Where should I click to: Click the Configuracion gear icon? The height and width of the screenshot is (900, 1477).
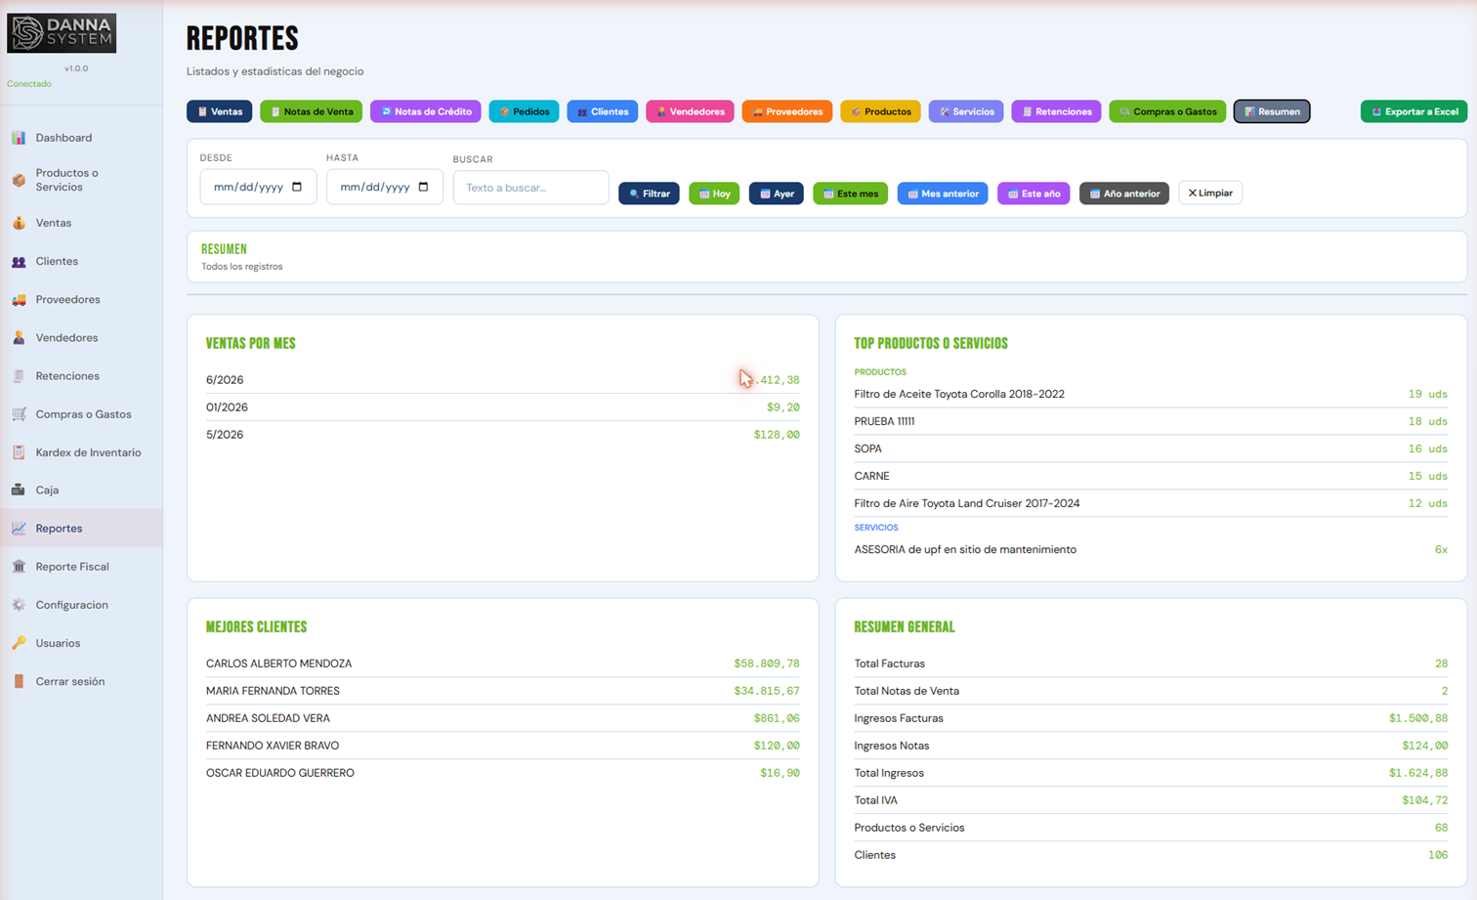(x=19, y=605)
